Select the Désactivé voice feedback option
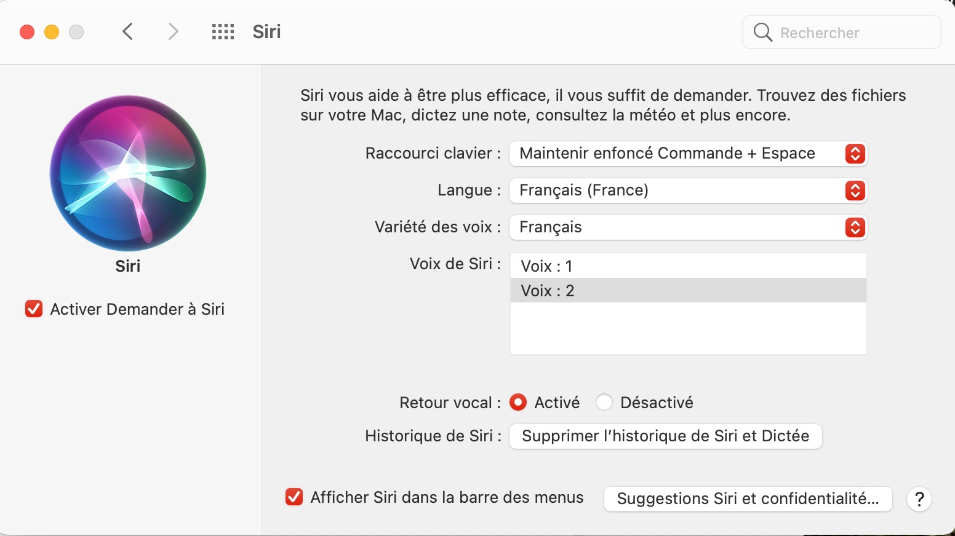This screenshot has width=955, height=536. [x=604, y=402]
